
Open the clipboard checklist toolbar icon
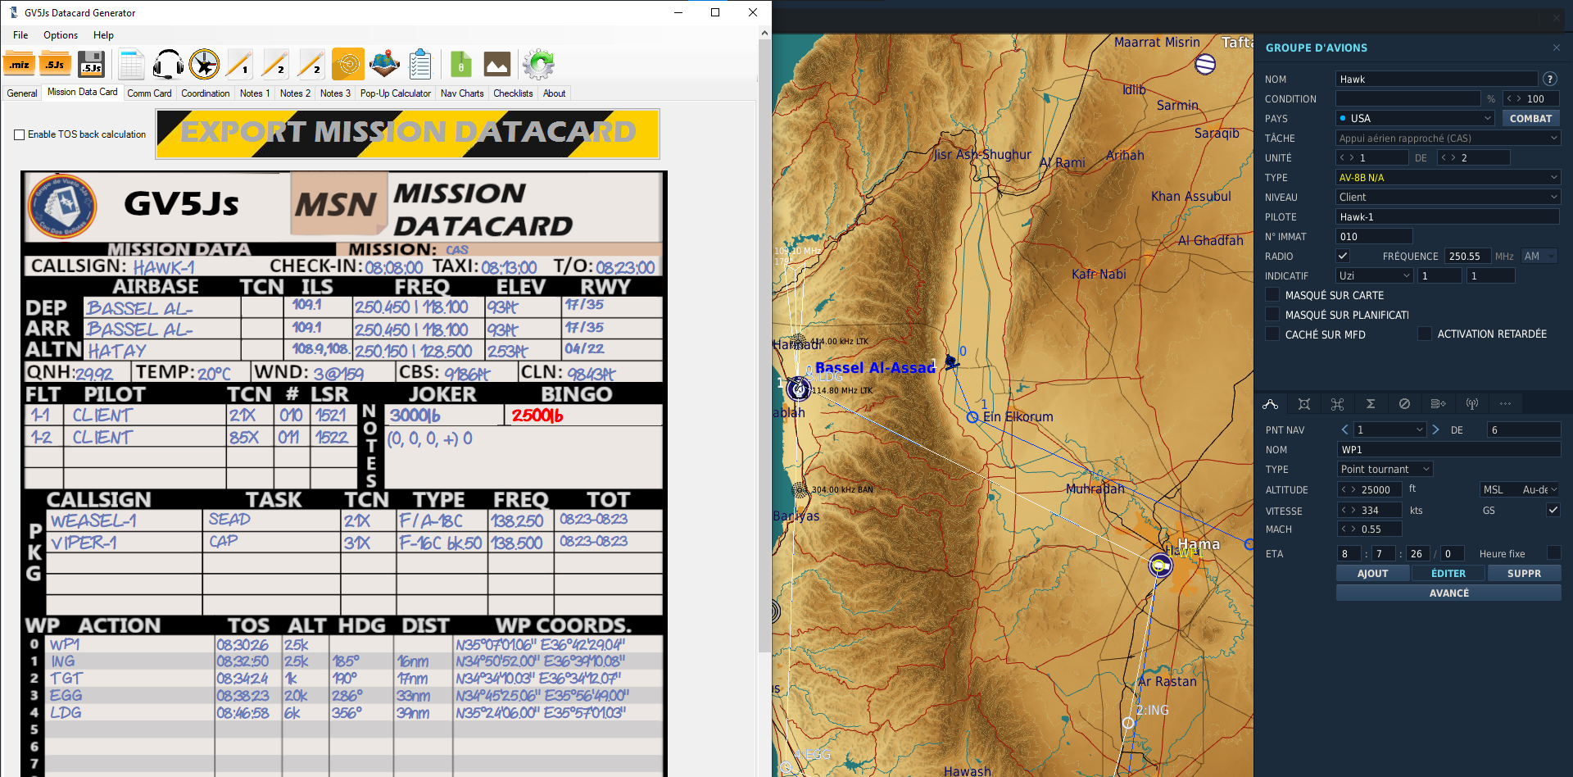pyautogui.click(x=420, y=64)
